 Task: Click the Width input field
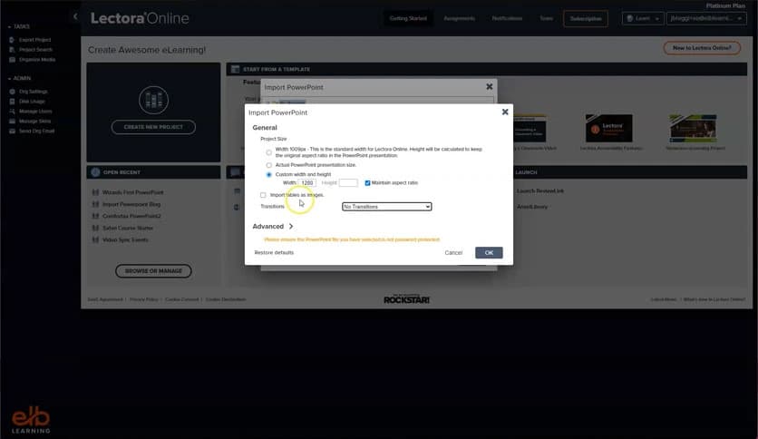(x=307, y=182)
